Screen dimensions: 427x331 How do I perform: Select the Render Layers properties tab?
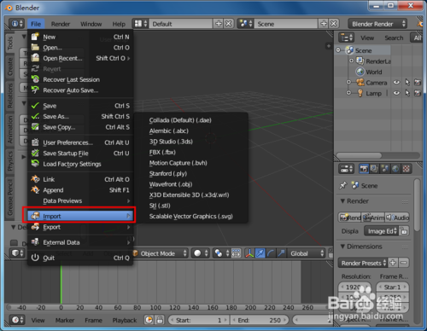pyautogui.click(x=374, y=169)
